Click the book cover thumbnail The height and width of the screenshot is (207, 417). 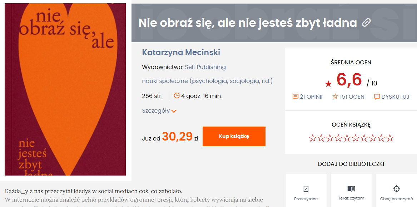coord(65,89)
